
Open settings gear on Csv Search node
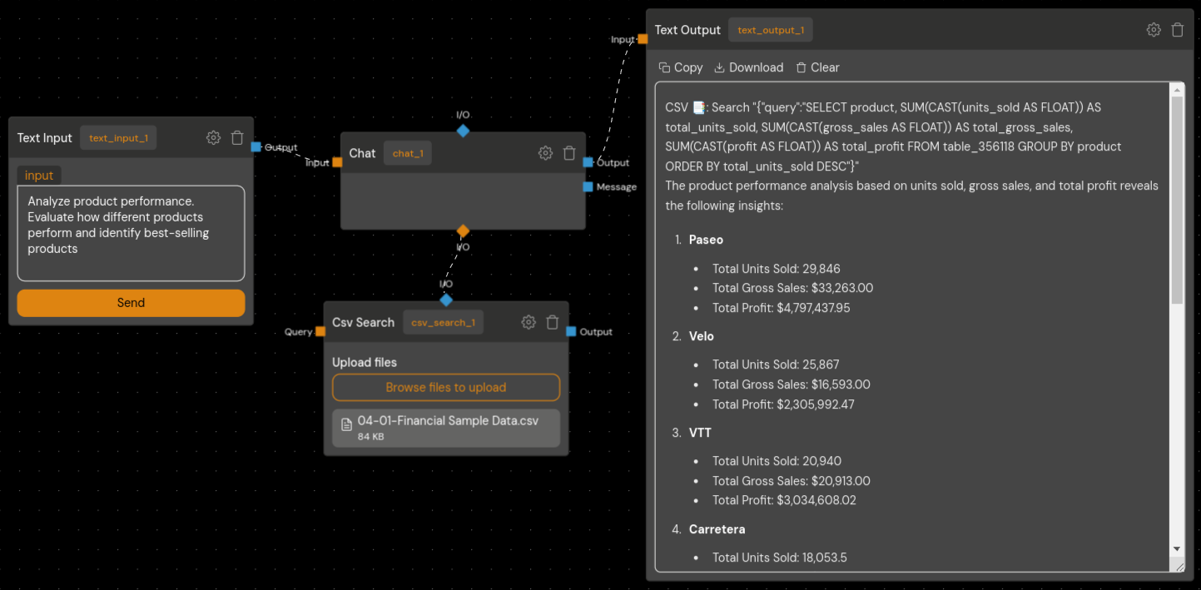pyautogui.click(x=529, y=322)
